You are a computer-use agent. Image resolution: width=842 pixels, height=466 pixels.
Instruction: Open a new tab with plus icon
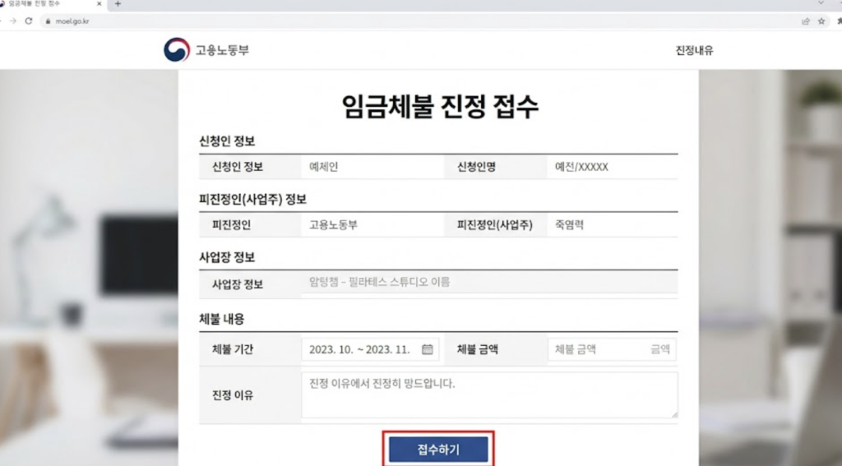point(118,4)
